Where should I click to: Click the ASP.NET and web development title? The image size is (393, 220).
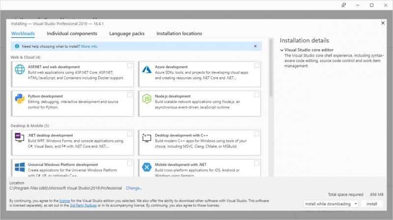54,67
